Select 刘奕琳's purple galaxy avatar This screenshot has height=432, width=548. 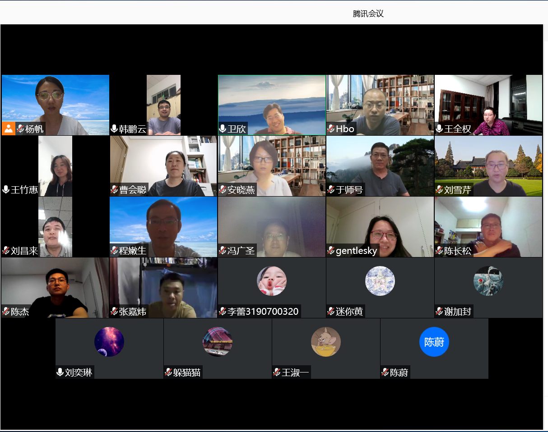[x=109, y=342]
